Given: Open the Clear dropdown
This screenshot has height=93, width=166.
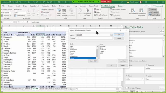Looking at the screenshot, I should coord(97,10).
